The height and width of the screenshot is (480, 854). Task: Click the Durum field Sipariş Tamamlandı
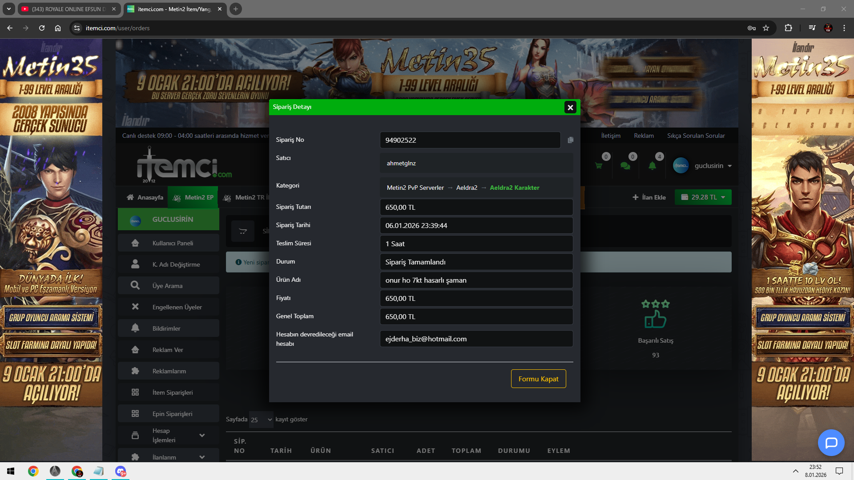coord(476,262)
